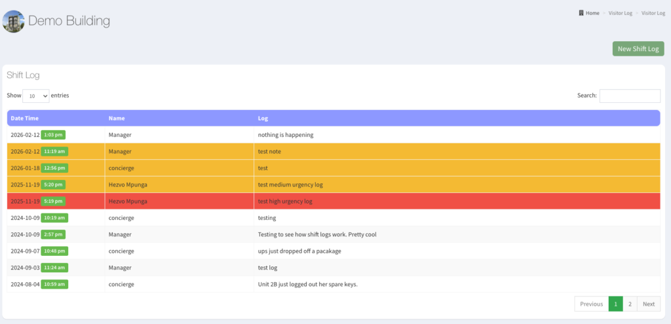
Task: Click the date 2024-09-07 cell
Action: click(x=26, y=251)
